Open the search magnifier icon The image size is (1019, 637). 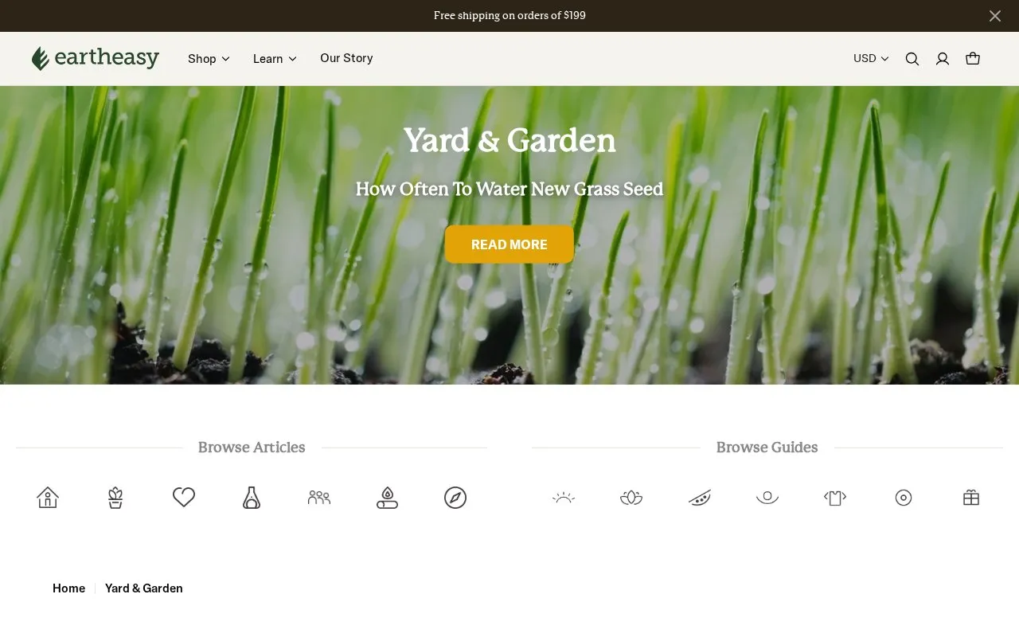912,59
